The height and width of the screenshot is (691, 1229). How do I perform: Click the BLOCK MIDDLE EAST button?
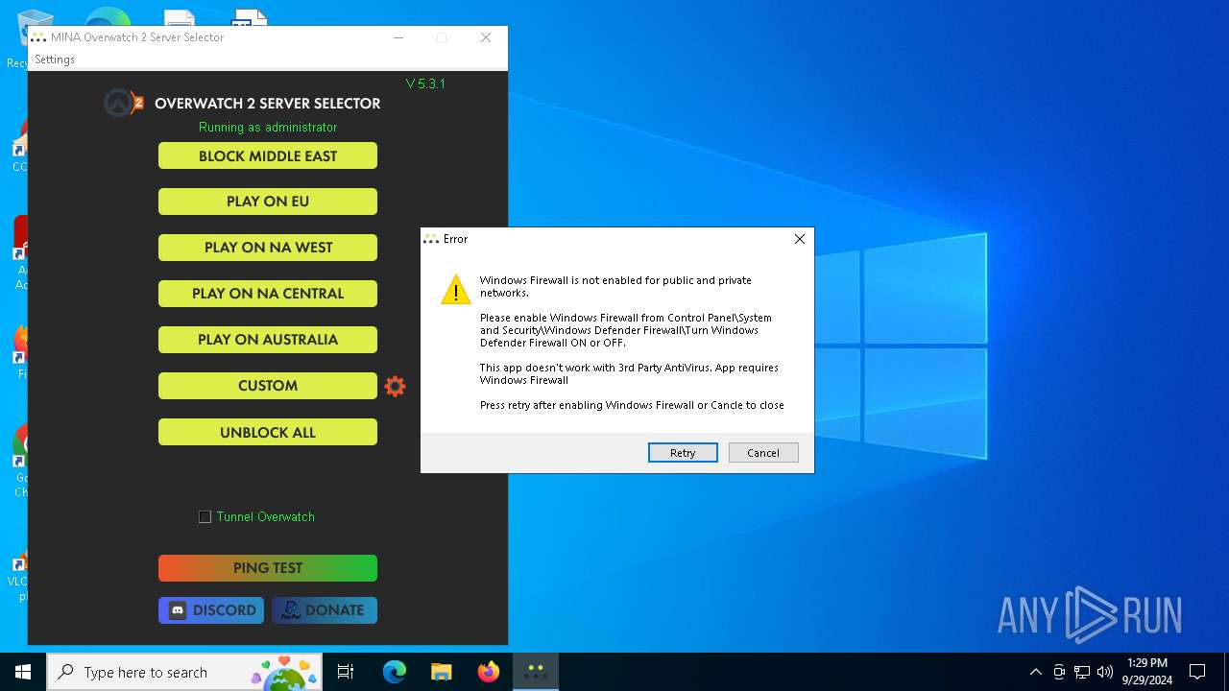click(268, 156)
